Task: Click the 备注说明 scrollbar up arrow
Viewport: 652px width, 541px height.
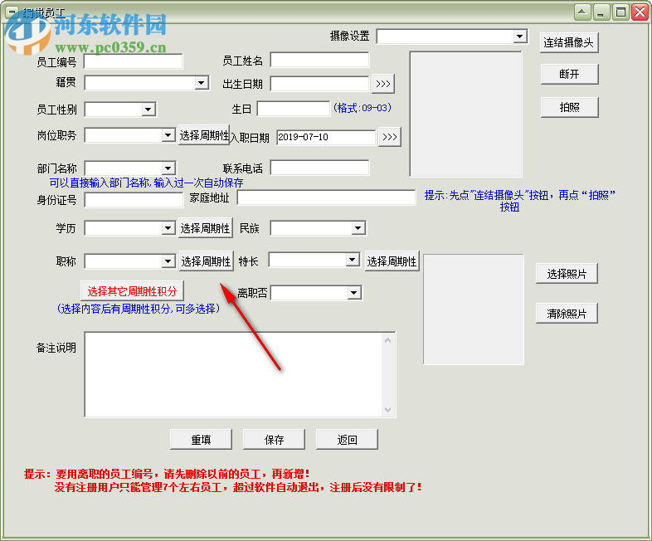Action: click(388, 340)
